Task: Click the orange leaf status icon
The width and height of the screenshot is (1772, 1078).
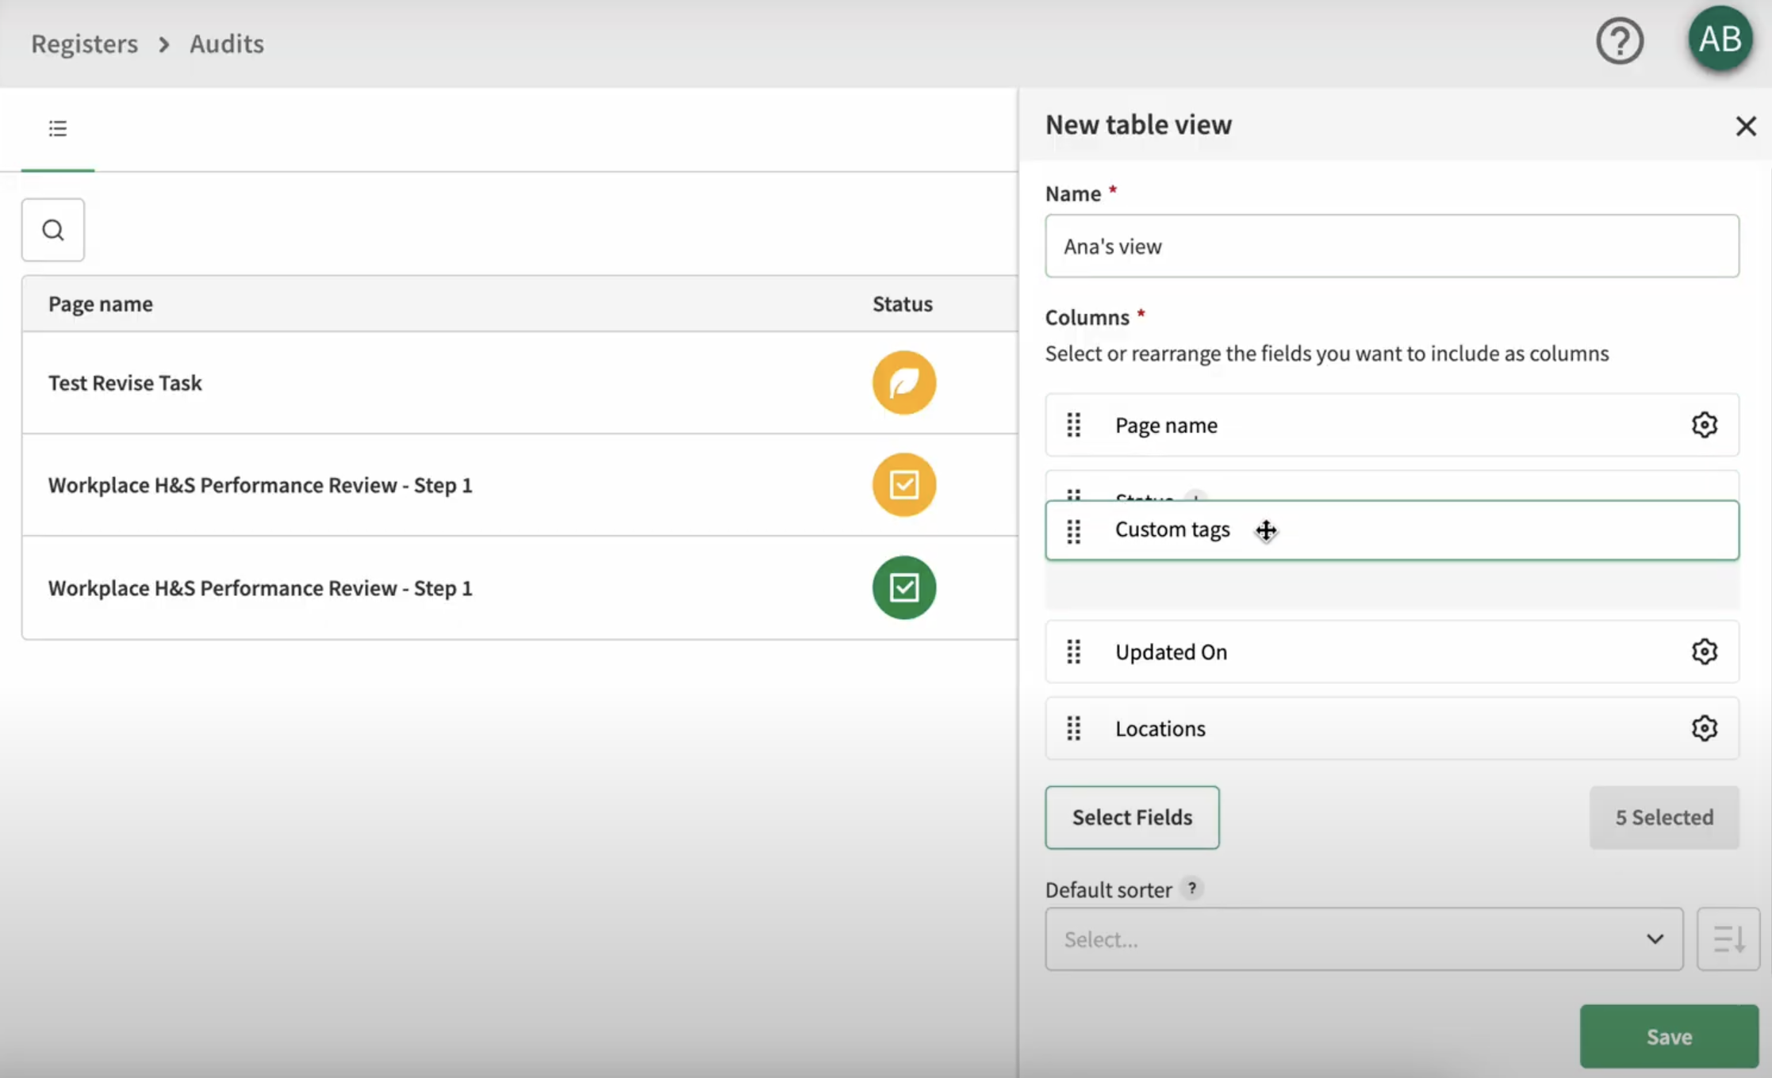Action: click(903, 382)
